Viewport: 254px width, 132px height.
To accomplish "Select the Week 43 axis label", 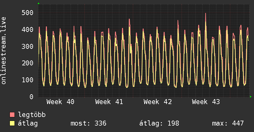I will pyautogui.click(x=206, y=102).
